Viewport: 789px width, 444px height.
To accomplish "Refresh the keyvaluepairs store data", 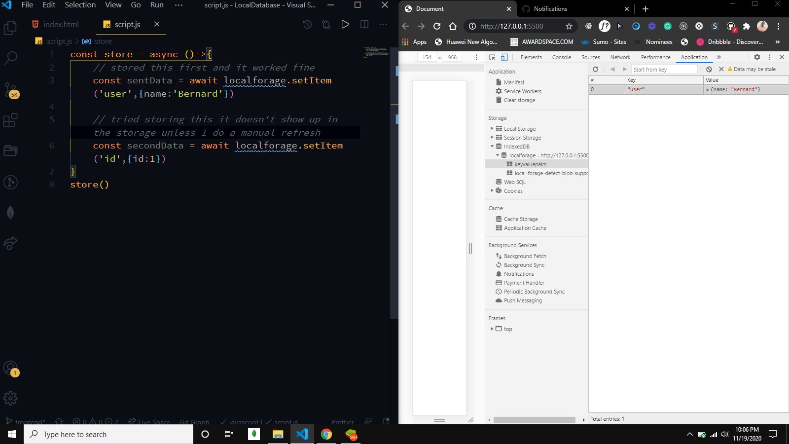I will [596, 69].
